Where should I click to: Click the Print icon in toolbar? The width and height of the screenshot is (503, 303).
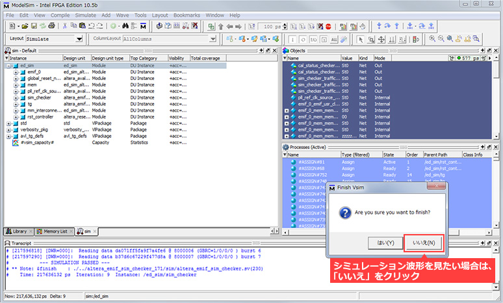click(x=50, y=26)
